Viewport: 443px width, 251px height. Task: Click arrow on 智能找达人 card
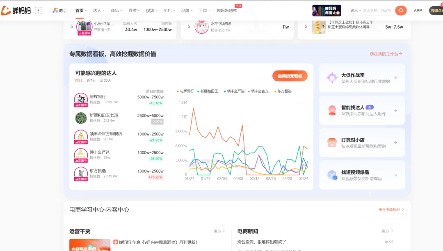pos(395,110)
